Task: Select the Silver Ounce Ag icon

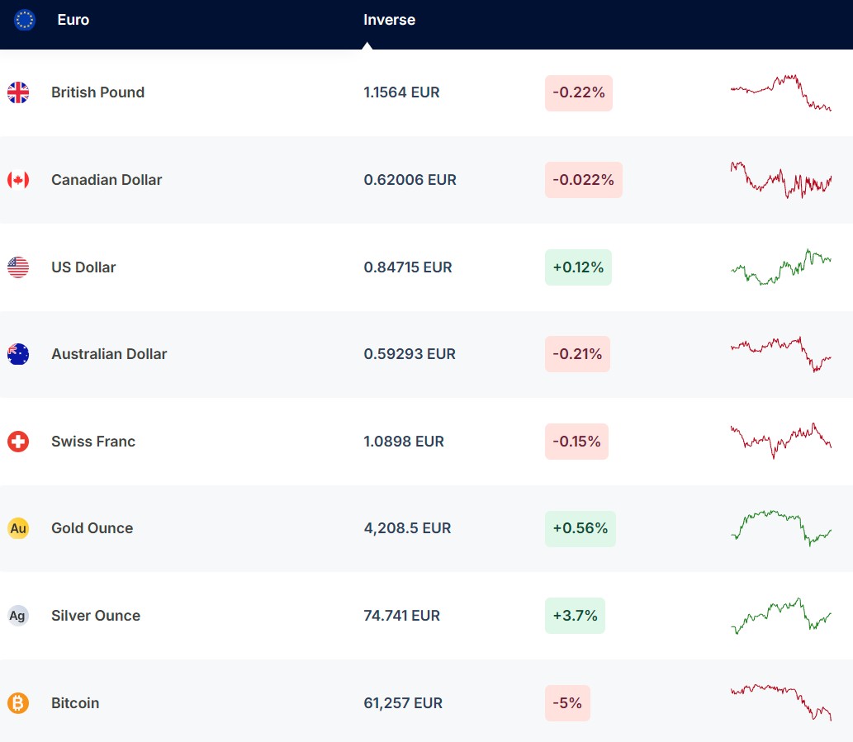Action: [x=18, y=616]
